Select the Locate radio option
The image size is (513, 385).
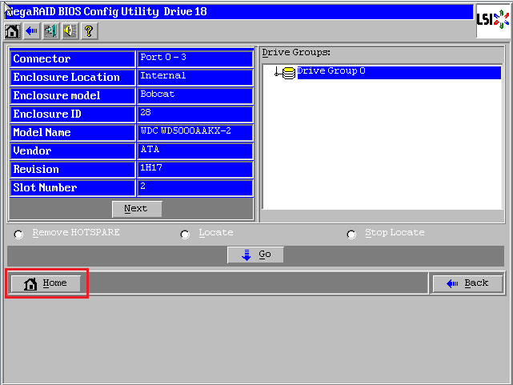185,235
